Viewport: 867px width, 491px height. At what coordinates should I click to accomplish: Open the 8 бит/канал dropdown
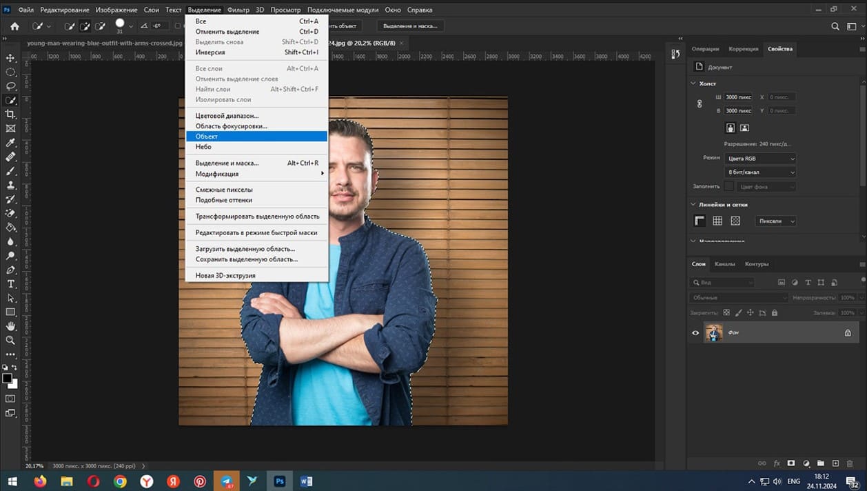tap(760, 172)
